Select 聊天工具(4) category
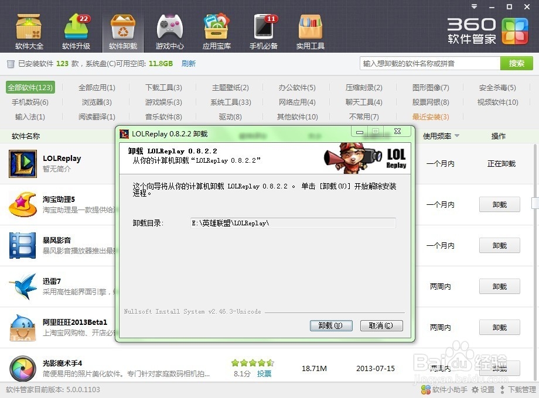The image size is (539, 398). [364, 102]
